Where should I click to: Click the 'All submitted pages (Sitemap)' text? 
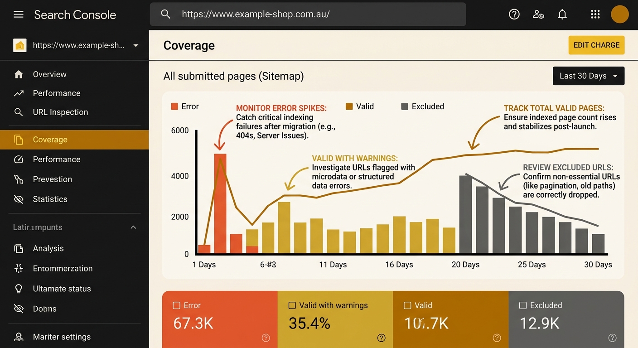tap(233, 76)
